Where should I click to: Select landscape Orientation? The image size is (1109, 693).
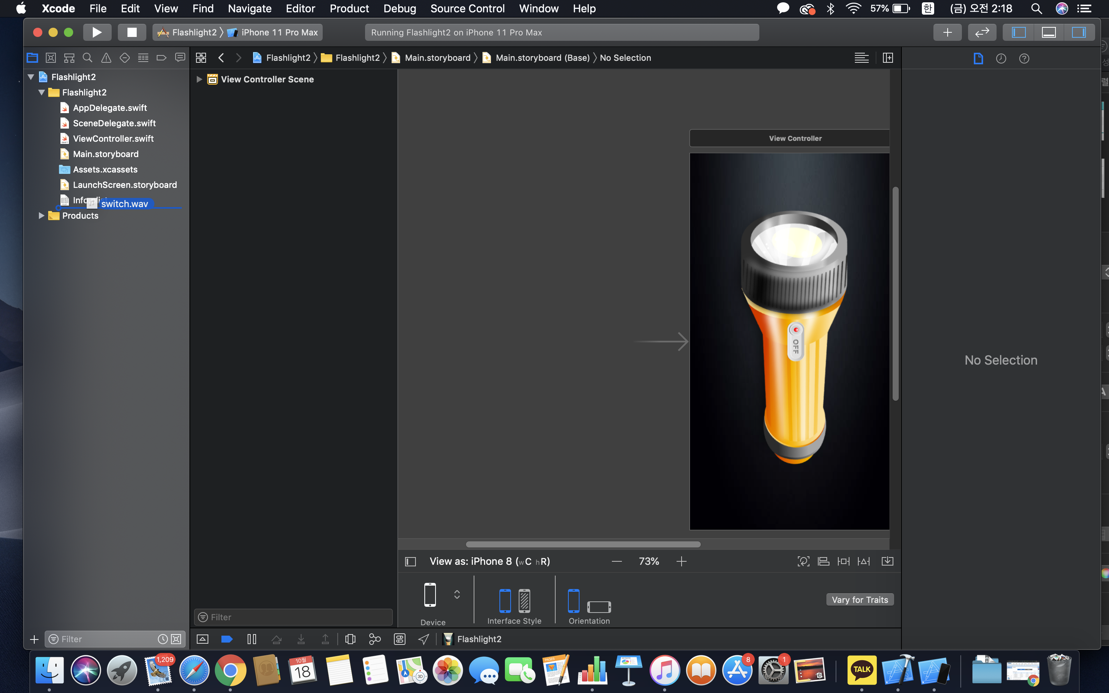[598, 606]
